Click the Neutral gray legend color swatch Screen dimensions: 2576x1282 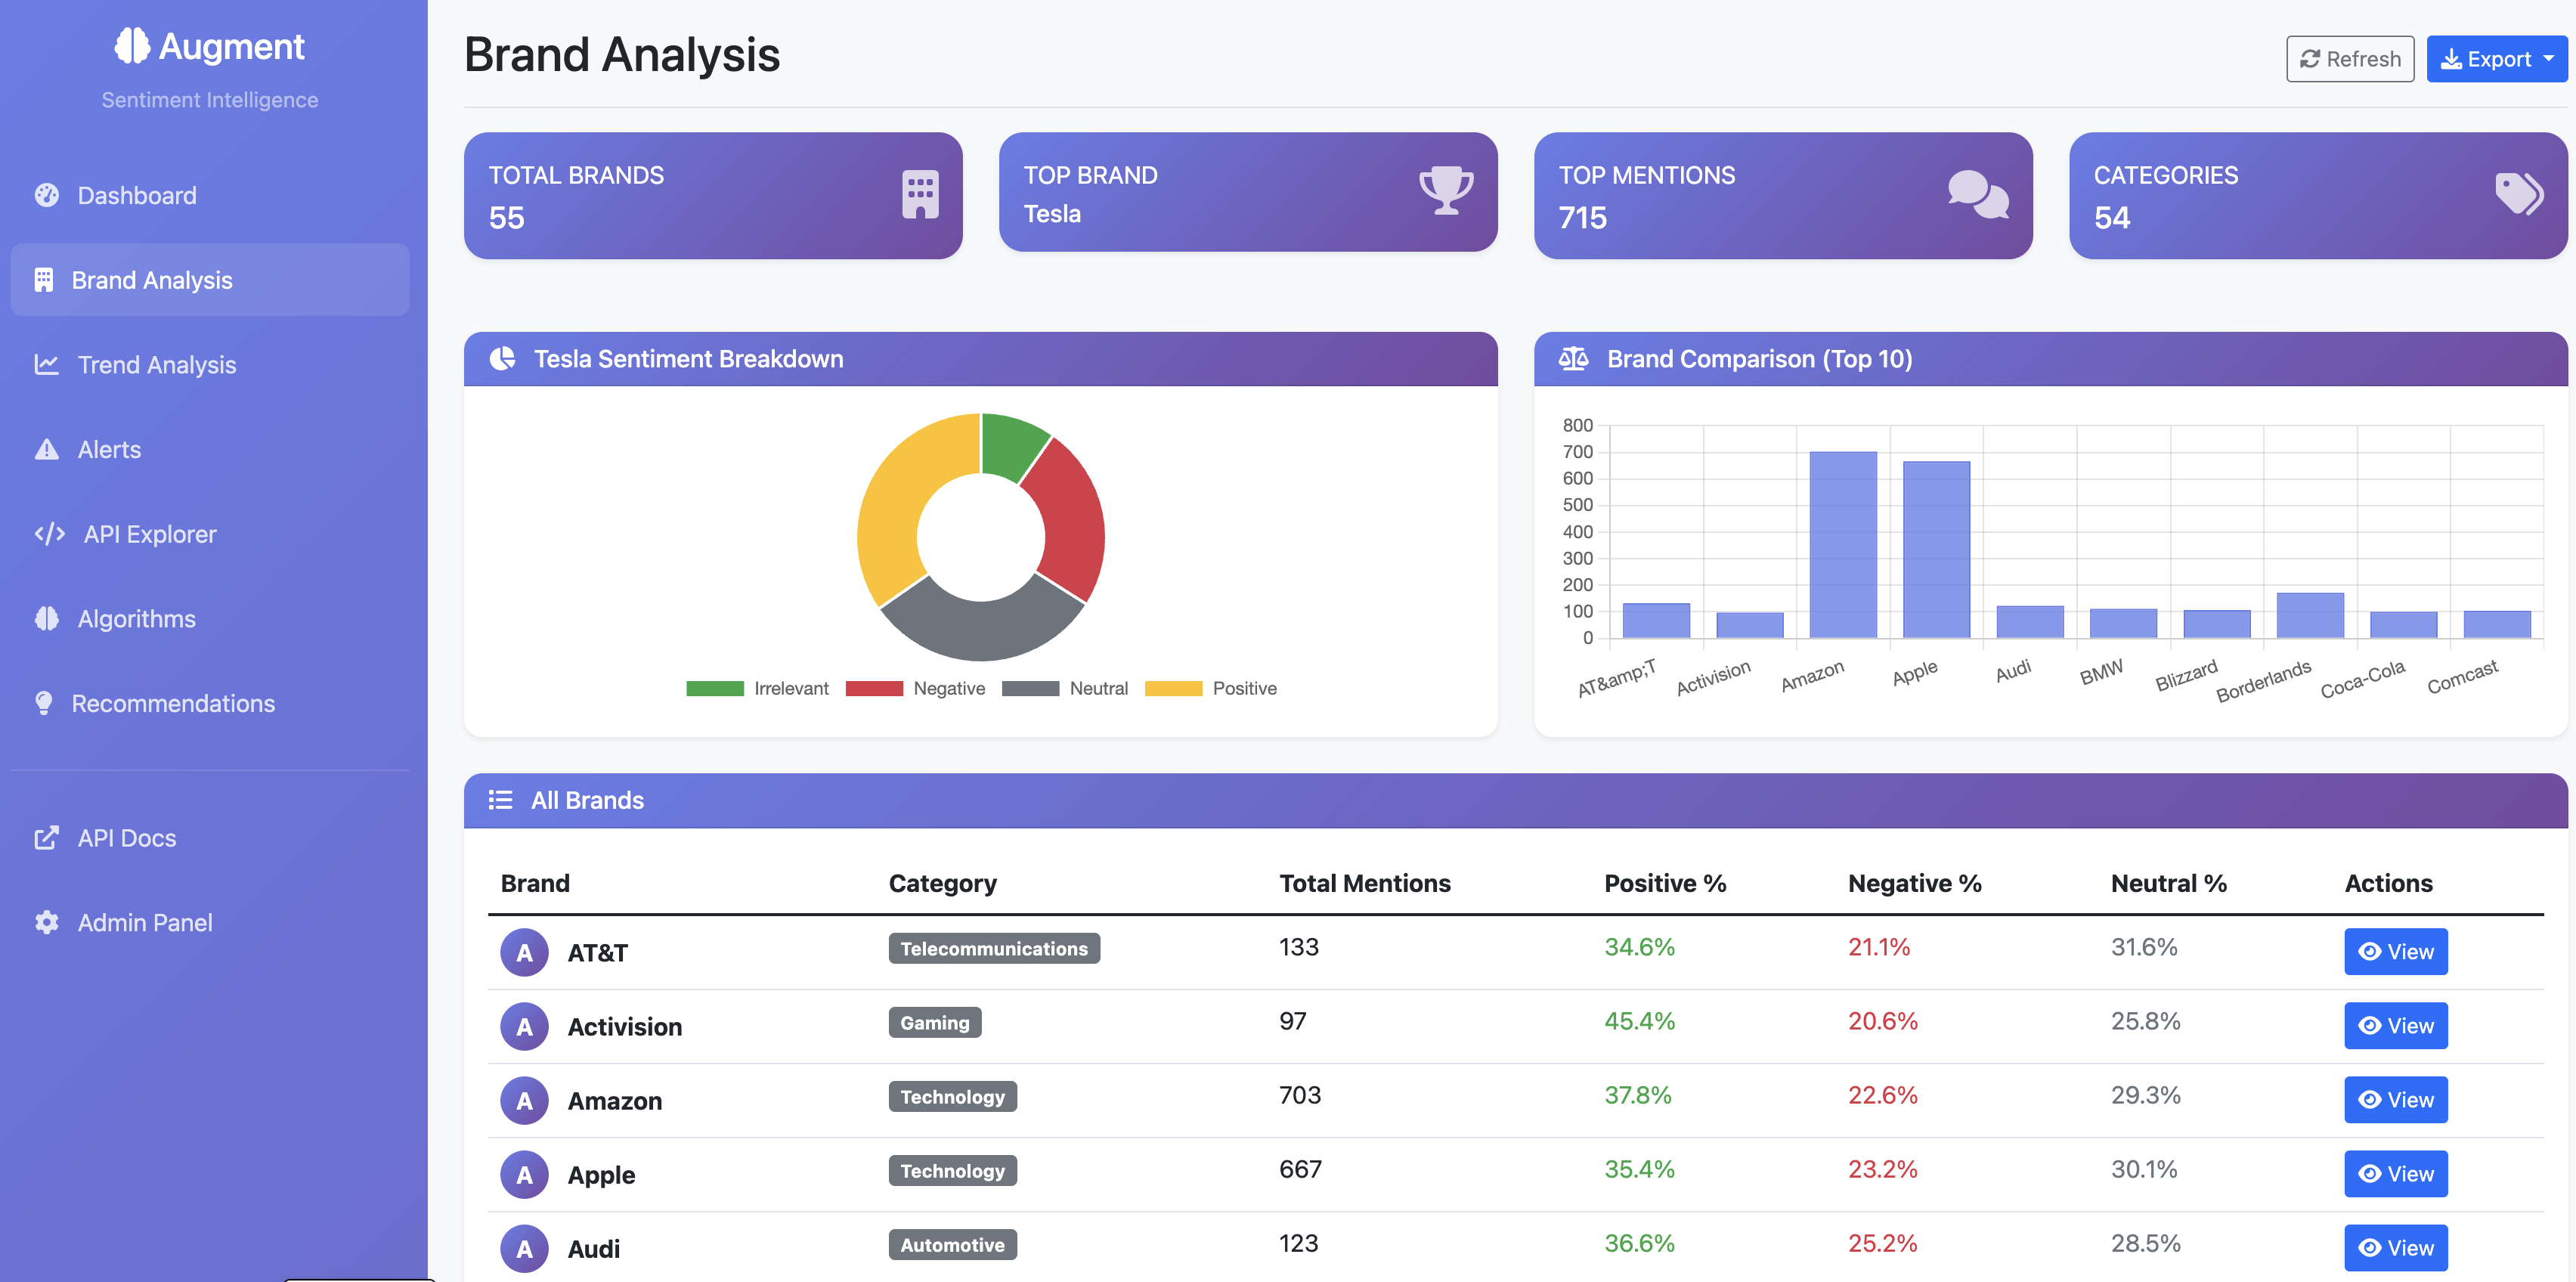tap(1030, 688)
